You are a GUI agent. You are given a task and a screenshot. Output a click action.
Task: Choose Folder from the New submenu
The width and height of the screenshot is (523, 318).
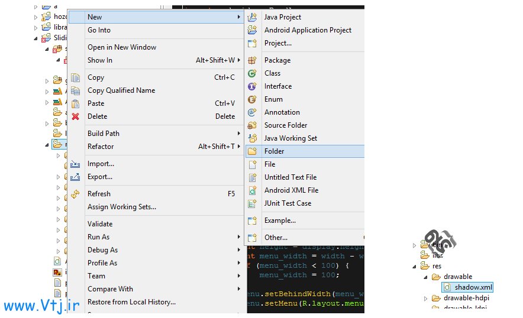point(275,151)
